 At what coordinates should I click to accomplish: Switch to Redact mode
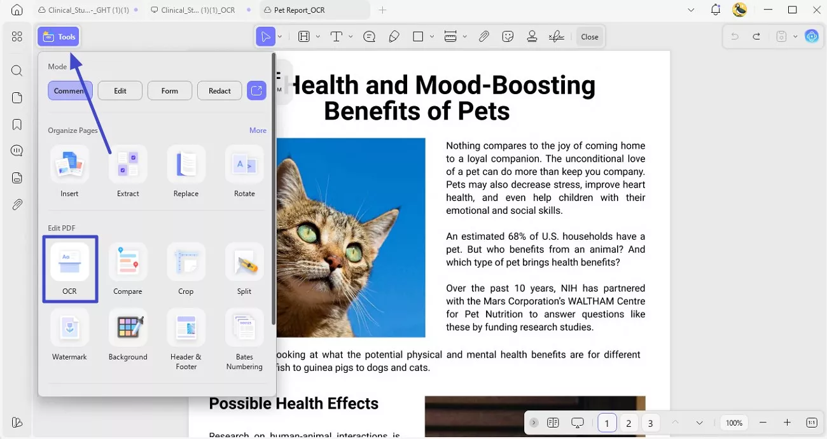219,91
